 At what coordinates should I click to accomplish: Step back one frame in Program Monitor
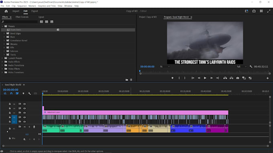199,78
